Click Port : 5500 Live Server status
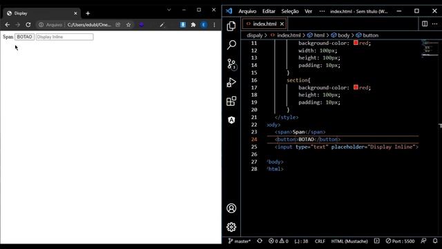442x249 pixels. pos(400,241)
